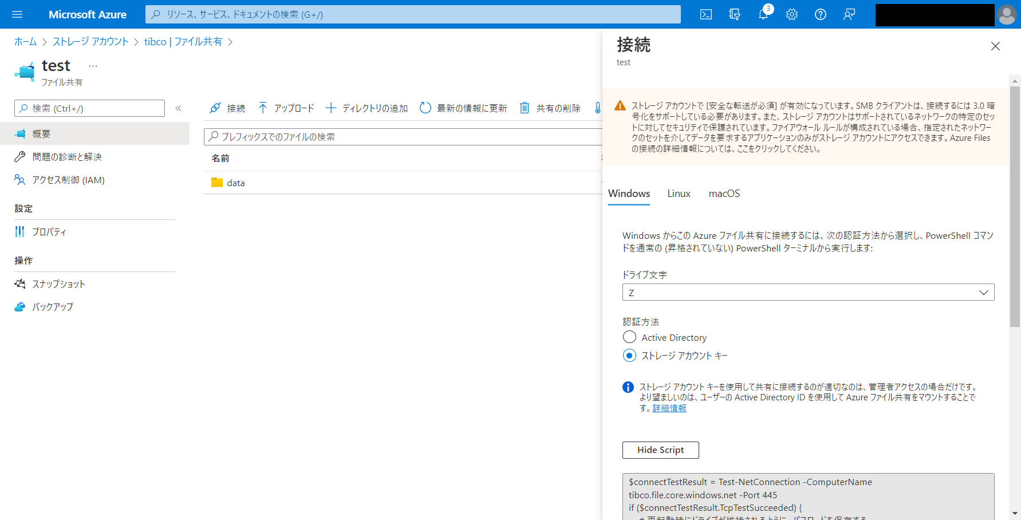1021x520 pixels.
Task: Open the notifications bell
Action: (763, 14)
